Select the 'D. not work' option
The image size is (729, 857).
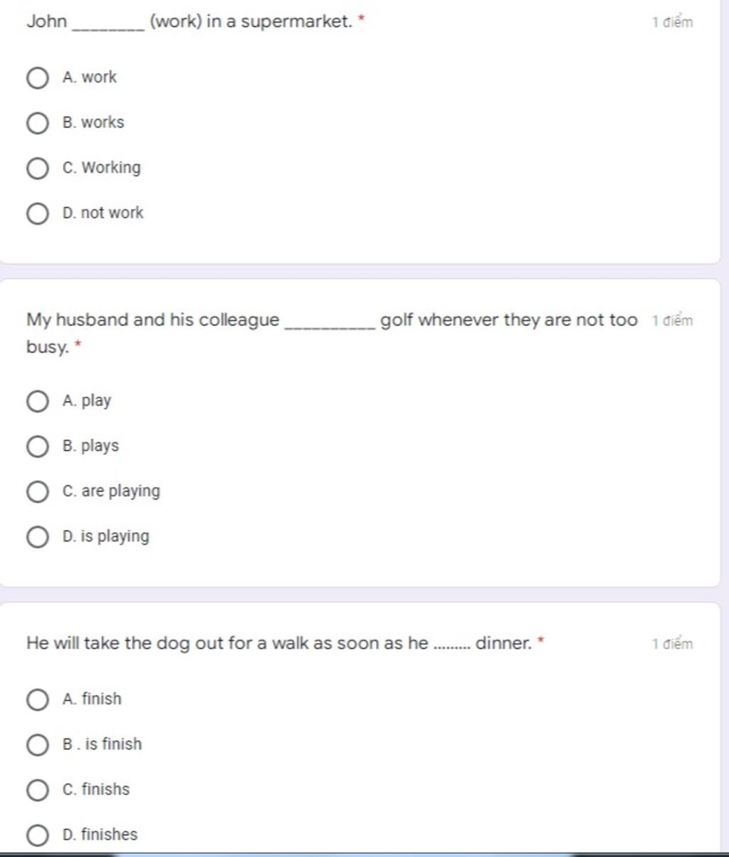38,213
